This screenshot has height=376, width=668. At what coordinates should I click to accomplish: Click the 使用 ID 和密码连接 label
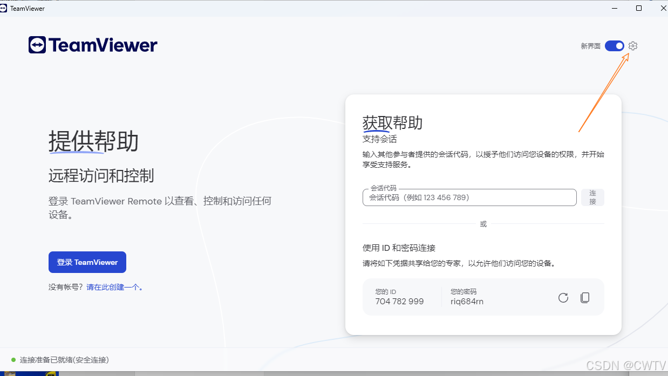click(399, 248)
